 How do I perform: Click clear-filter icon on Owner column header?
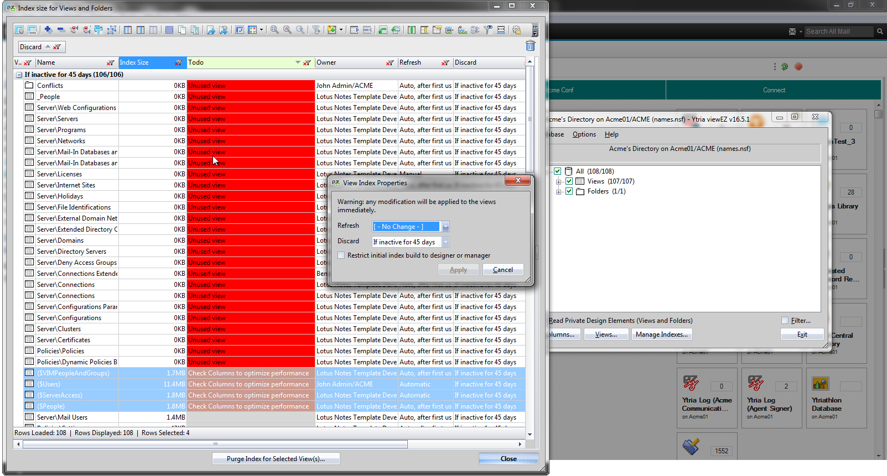(390, 62)
